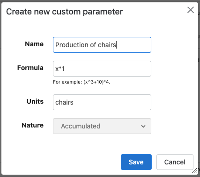
Task: Click the Formula input field
Action: point(102,69)
